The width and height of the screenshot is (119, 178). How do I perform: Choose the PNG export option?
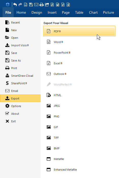[79, 116]
